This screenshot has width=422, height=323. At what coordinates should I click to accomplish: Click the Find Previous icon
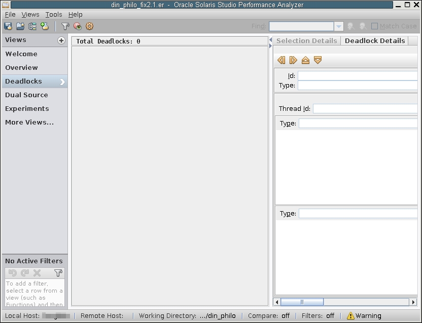click(x=350, y=26)
